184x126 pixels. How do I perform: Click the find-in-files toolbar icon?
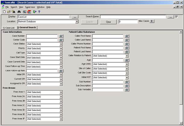[x=14, y=12]
